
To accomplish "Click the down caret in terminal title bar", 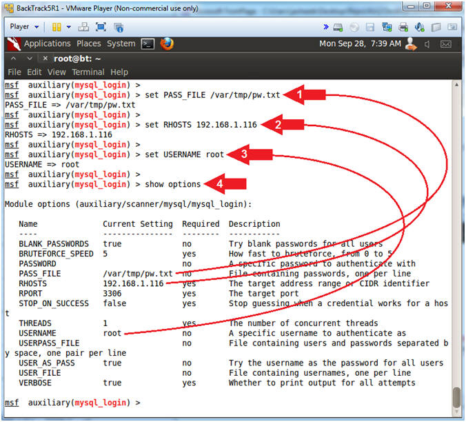I will [x=30, y=59].
